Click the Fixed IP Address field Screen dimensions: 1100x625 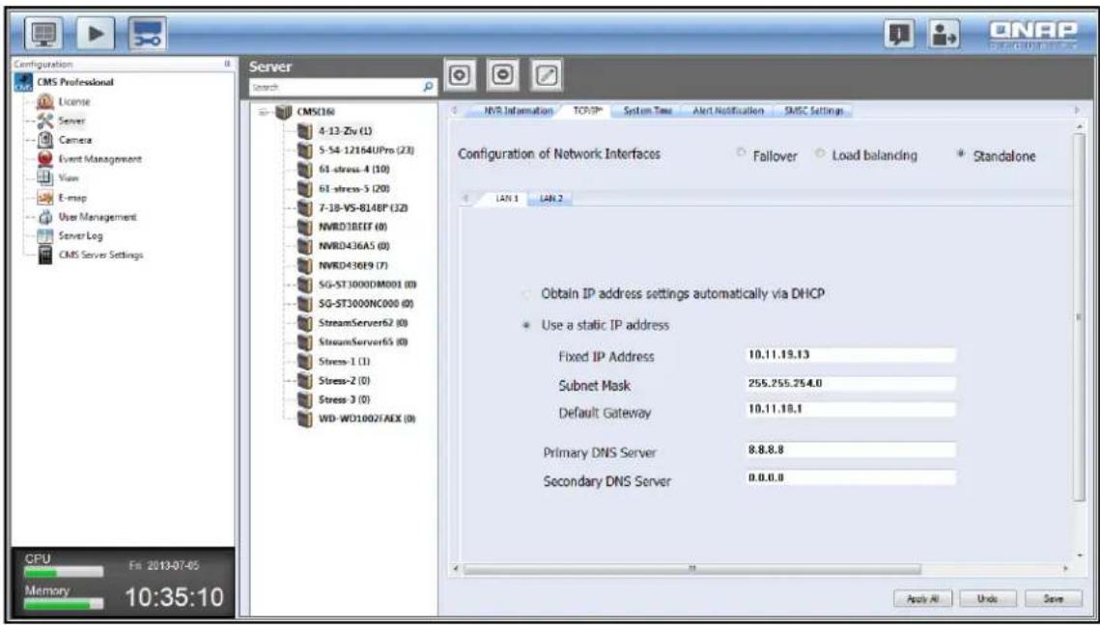click(850, 355)
